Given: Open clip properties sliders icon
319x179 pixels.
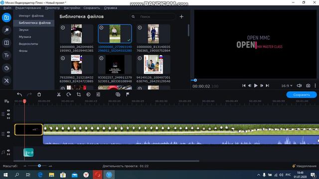Looking at the screenshot, I should pyautogui.click(x=98, y=94).
